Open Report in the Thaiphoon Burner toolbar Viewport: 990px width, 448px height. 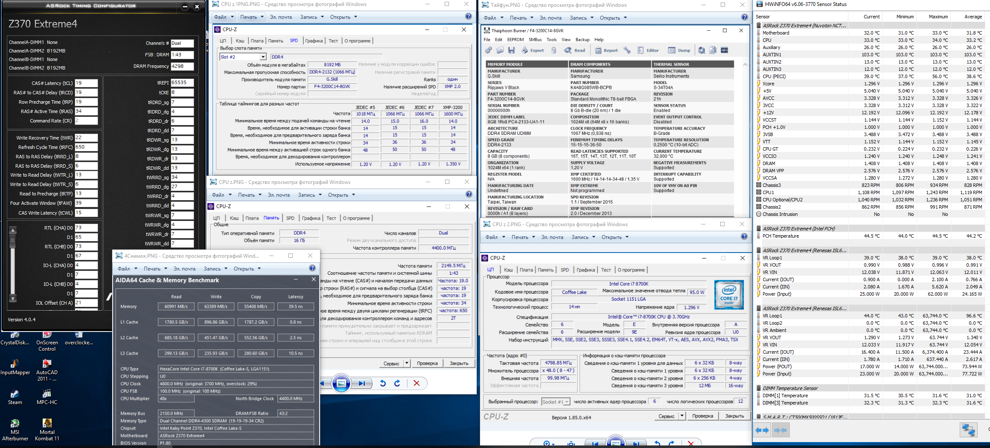pyautogui.click(x=606, y=50)
